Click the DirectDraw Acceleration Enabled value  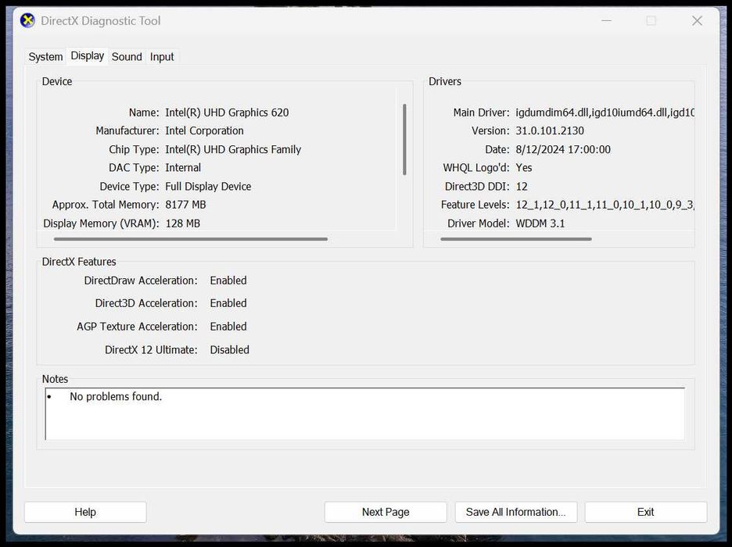(228, 281)
